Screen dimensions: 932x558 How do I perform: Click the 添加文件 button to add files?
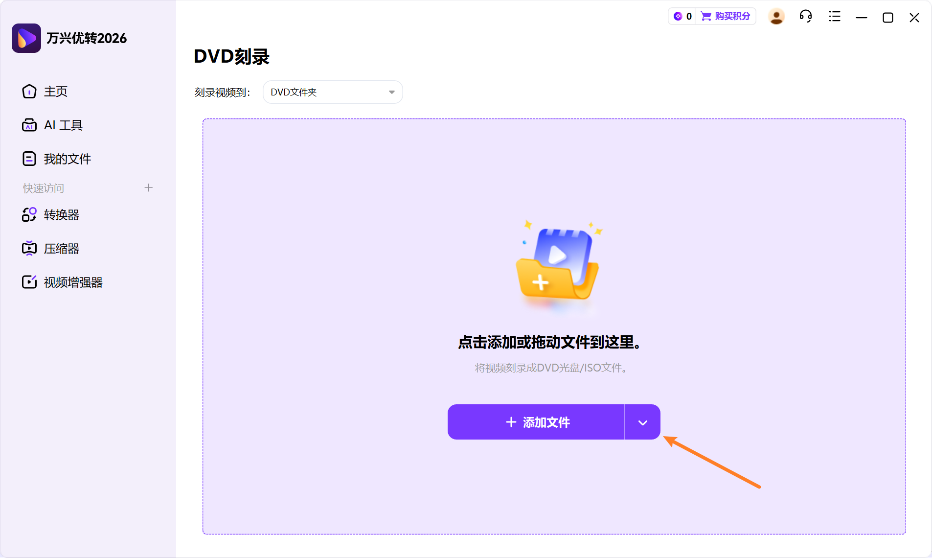[536, 422]
